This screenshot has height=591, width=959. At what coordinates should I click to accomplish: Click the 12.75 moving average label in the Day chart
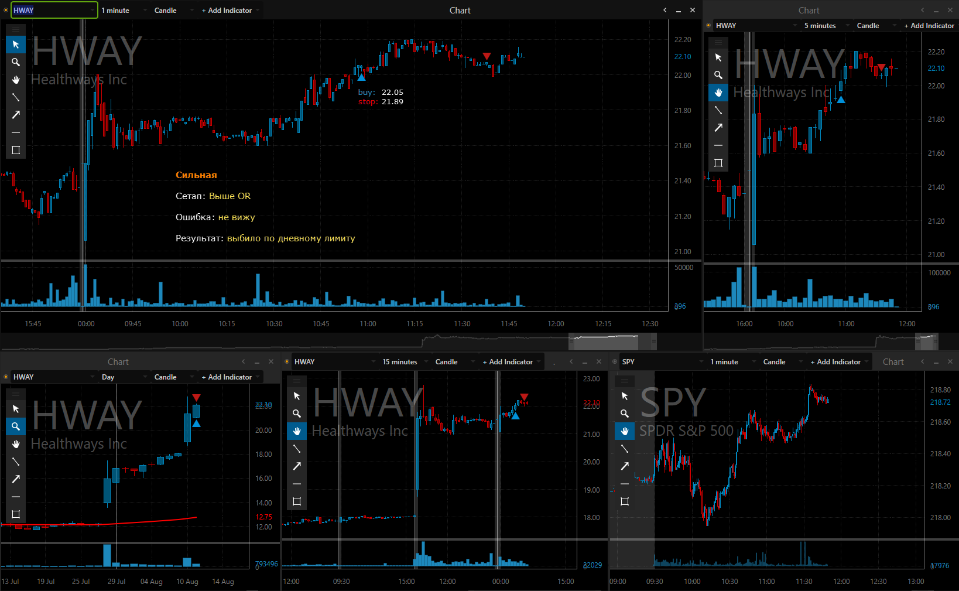tap(264, 517)
